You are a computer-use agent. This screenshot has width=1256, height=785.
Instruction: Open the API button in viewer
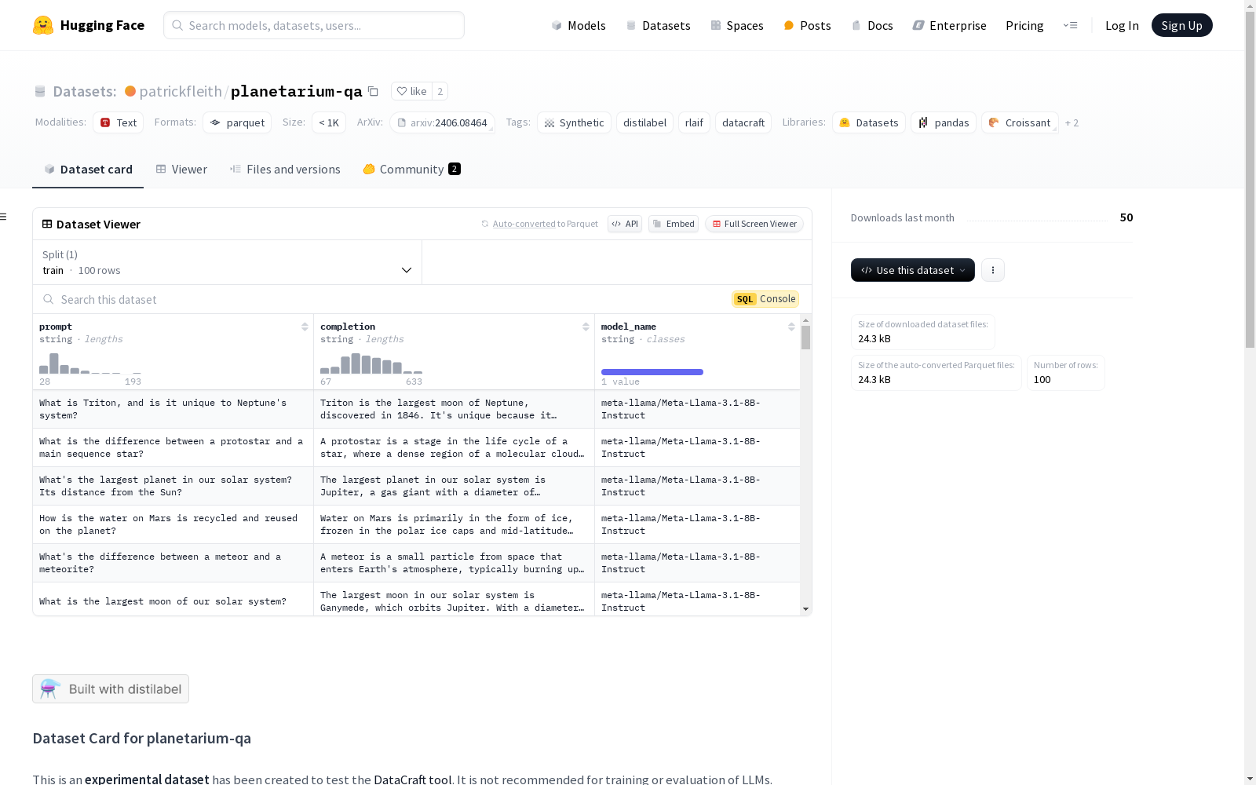(x=625, y=224)
